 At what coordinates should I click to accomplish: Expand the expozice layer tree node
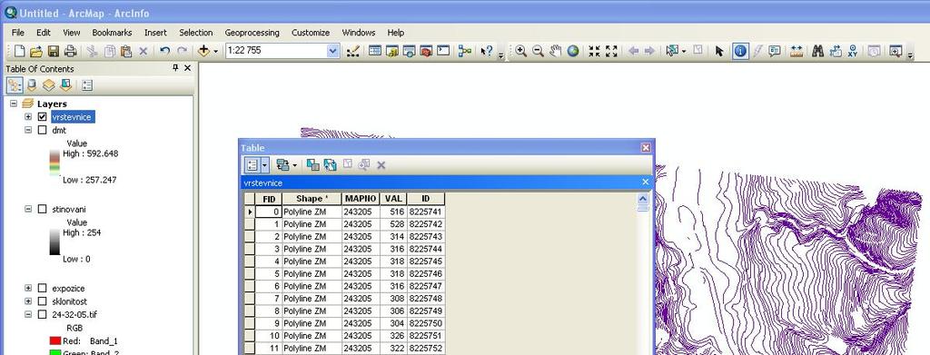[x=28, y=288]
